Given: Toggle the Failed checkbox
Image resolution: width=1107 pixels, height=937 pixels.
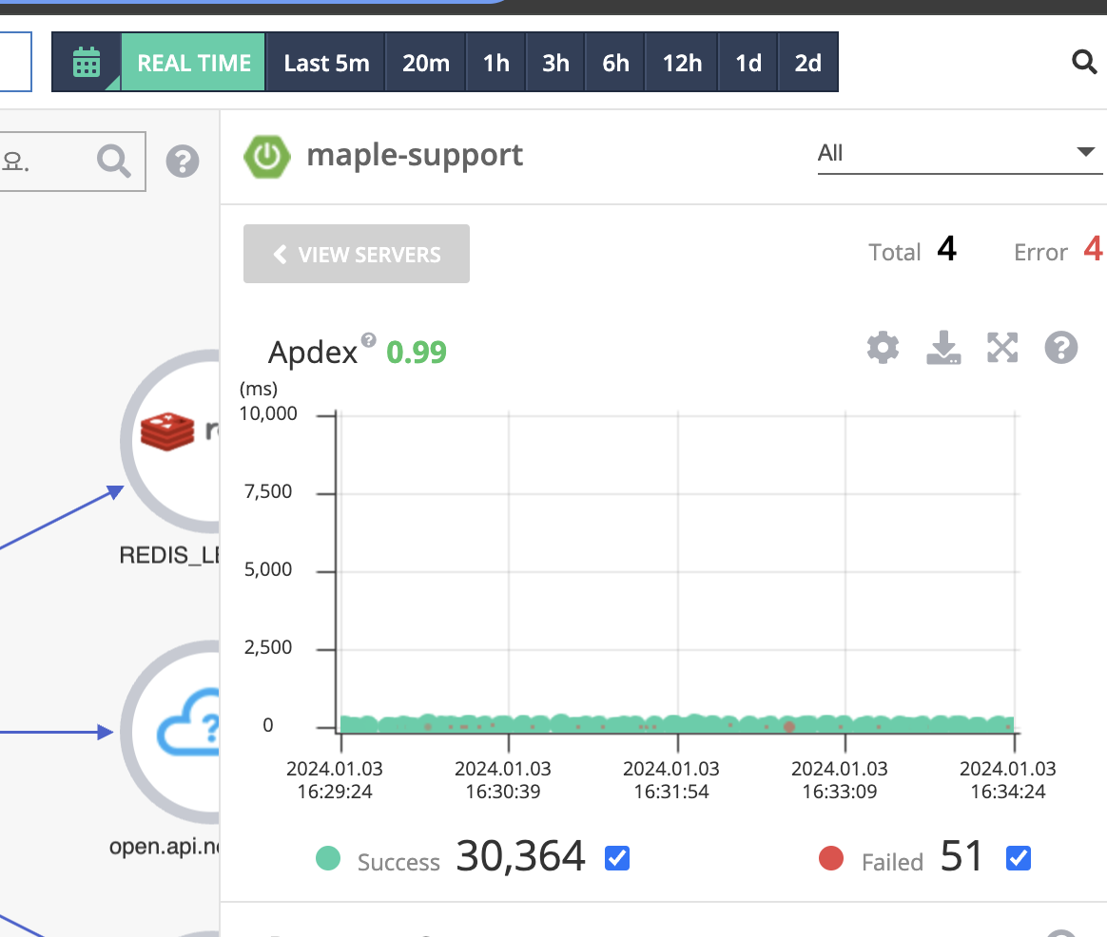Looking at the screenshot, I should point(1018,858).
